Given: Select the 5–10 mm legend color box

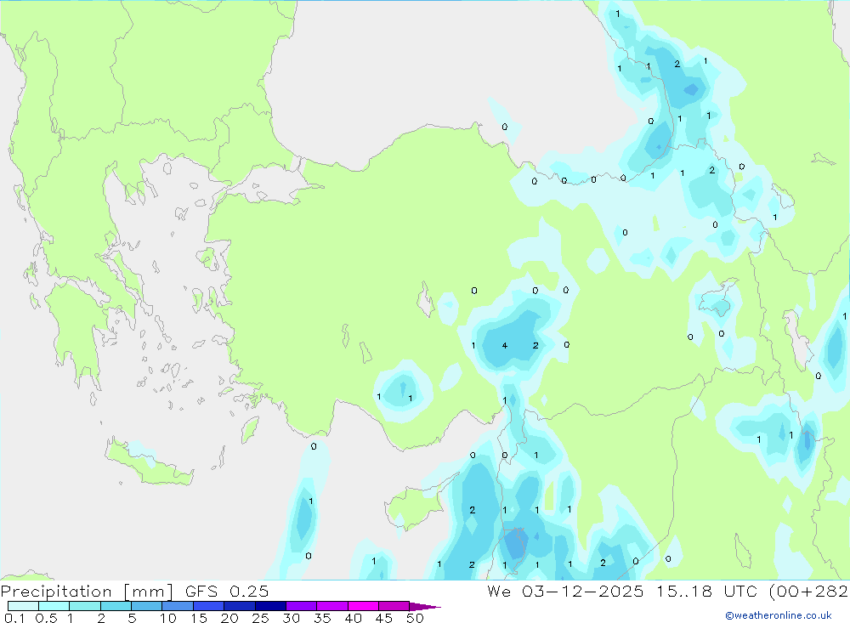Looking at the screenshot, I should 147,606.
